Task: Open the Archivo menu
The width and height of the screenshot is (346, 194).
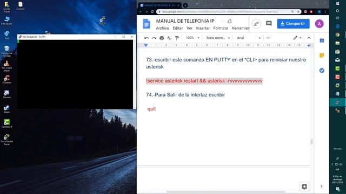Action: (162, 28)
